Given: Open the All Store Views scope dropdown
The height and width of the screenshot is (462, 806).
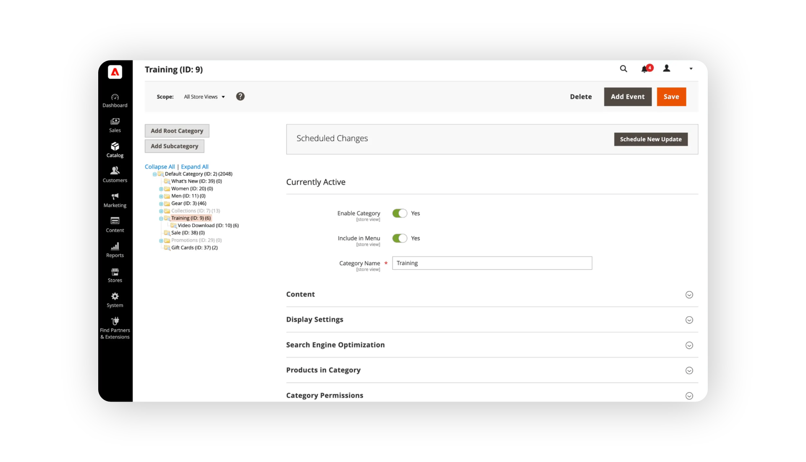Looking at the screenshot, I should tap(204, 97).
